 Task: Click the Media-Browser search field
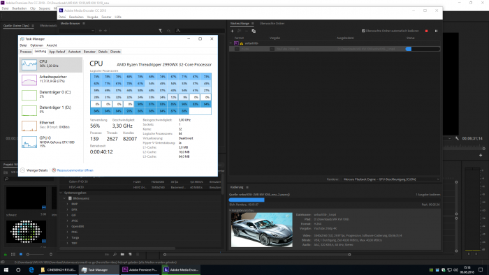click(x=200, y=31)
